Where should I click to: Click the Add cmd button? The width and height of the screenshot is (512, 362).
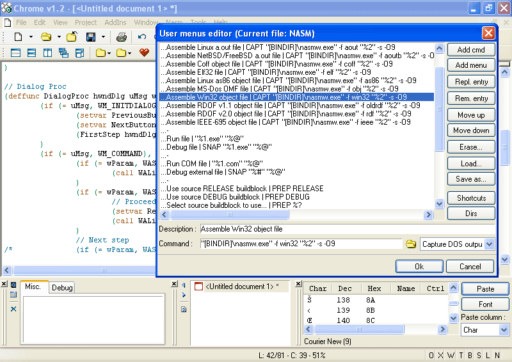[470, 50]
